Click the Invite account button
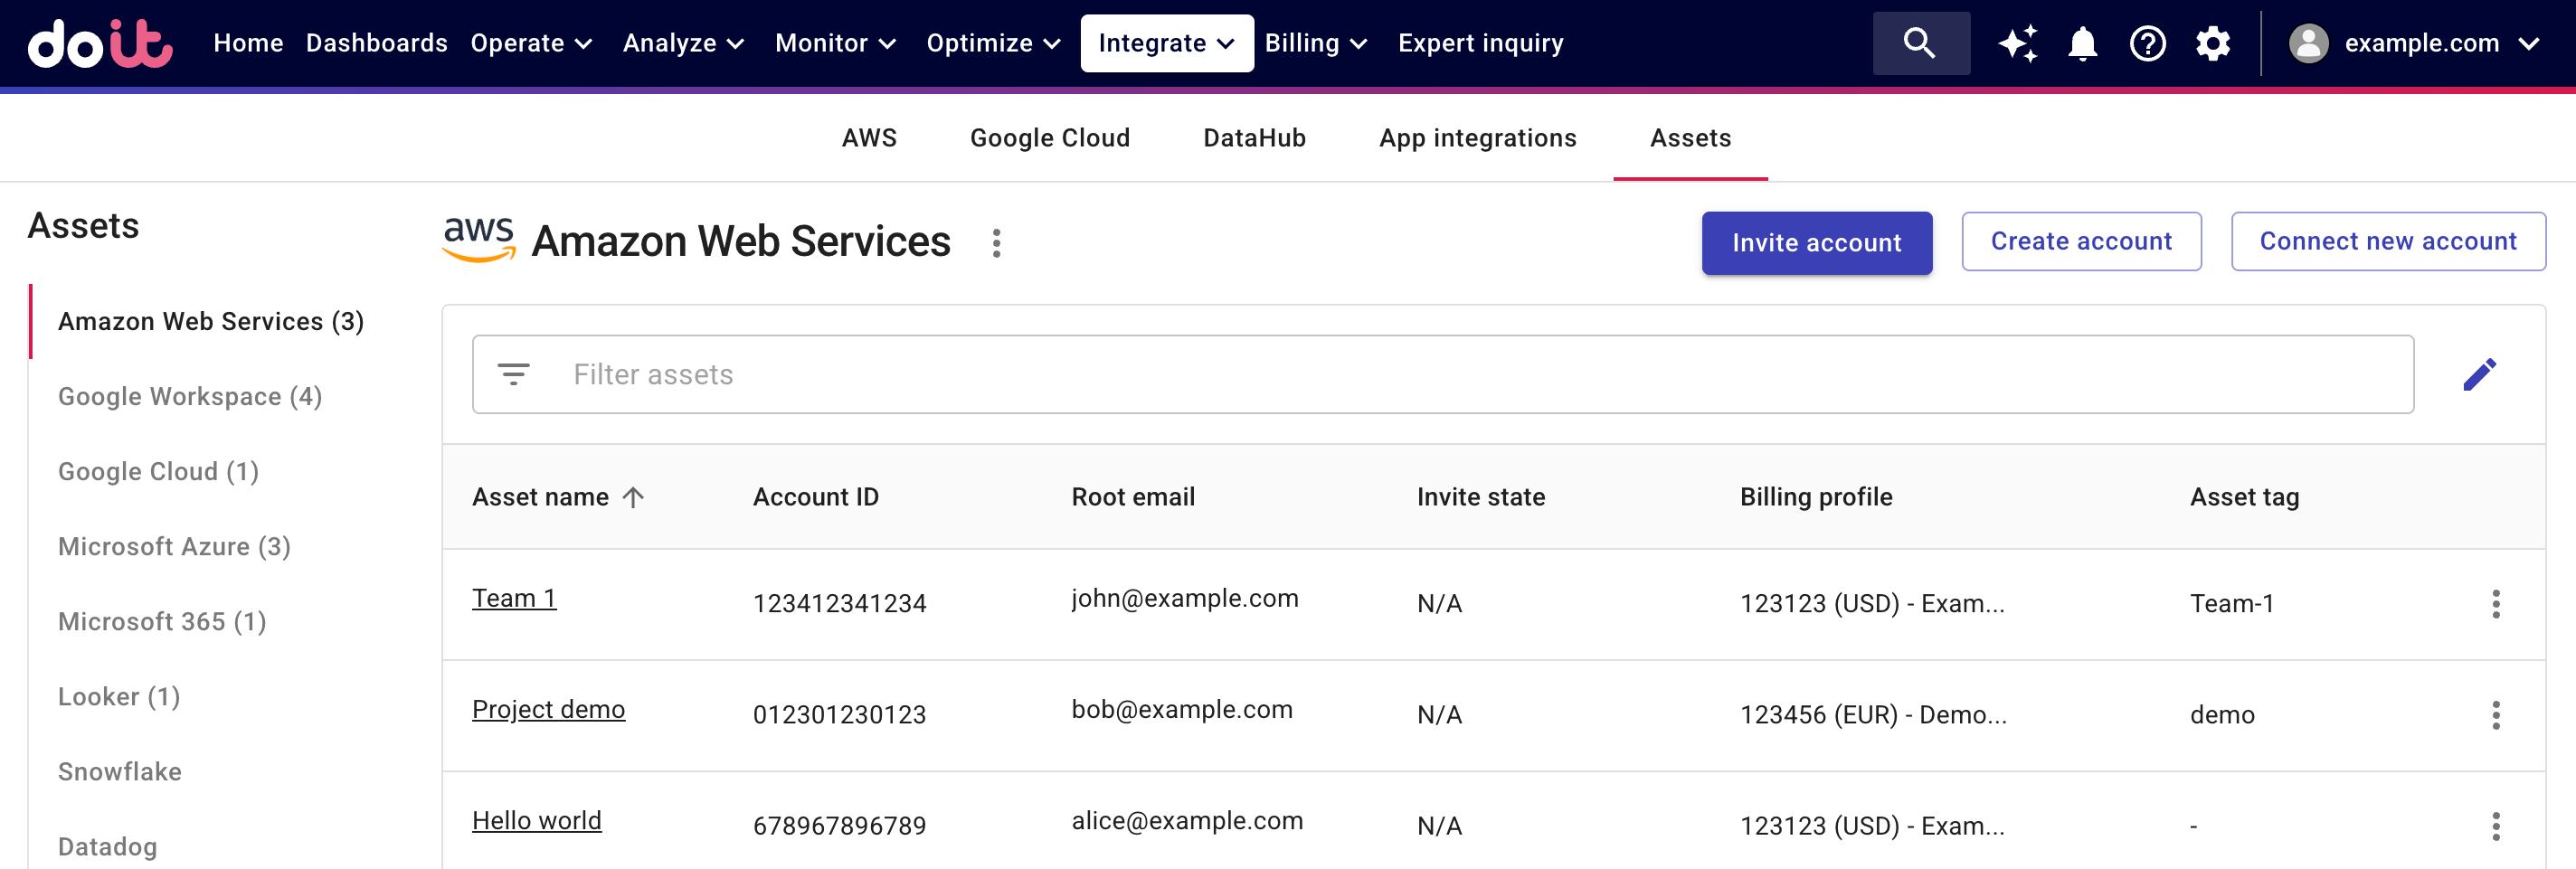 pyautogui.click(x=1816, y=243)
